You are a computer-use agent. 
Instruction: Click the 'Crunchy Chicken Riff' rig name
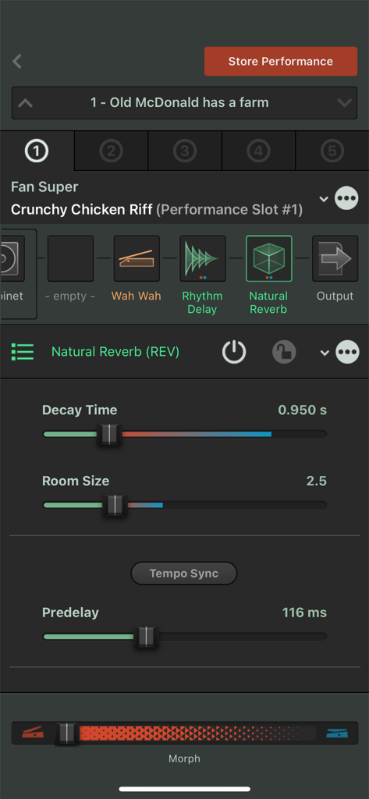click(x=82, y=210)
